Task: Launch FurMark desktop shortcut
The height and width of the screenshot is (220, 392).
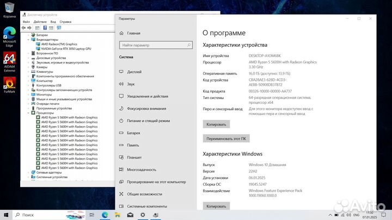Action: click(x=9, y=85)
